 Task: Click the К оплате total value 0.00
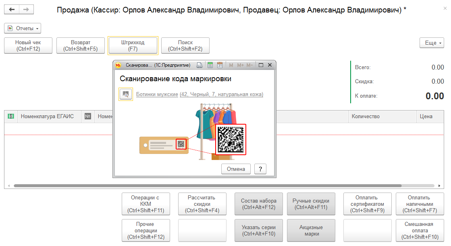click(434, 96)
